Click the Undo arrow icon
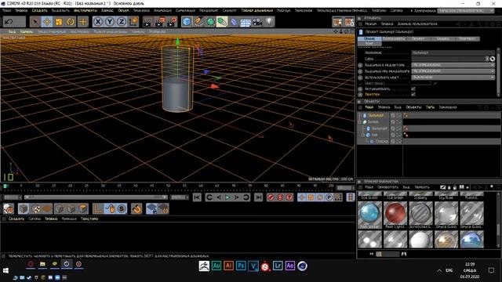This screenshot has width=502, height=282. [x=9, y=22]
